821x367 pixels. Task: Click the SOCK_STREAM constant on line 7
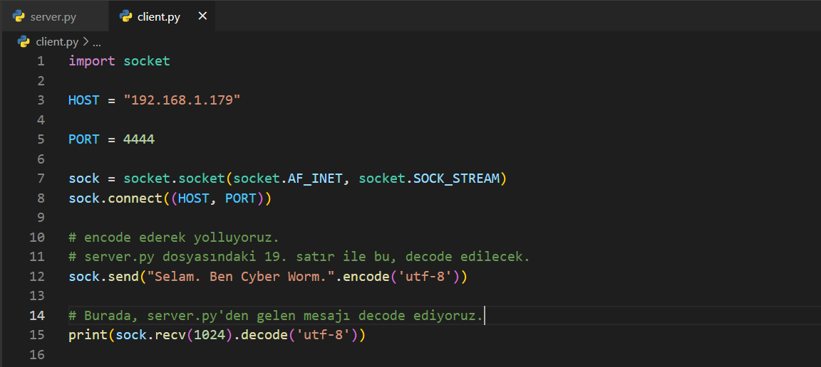coord(458,179)
